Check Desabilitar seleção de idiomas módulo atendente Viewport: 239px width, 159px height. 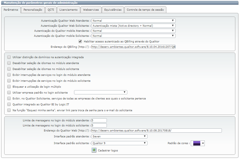[x=9, y=63]
